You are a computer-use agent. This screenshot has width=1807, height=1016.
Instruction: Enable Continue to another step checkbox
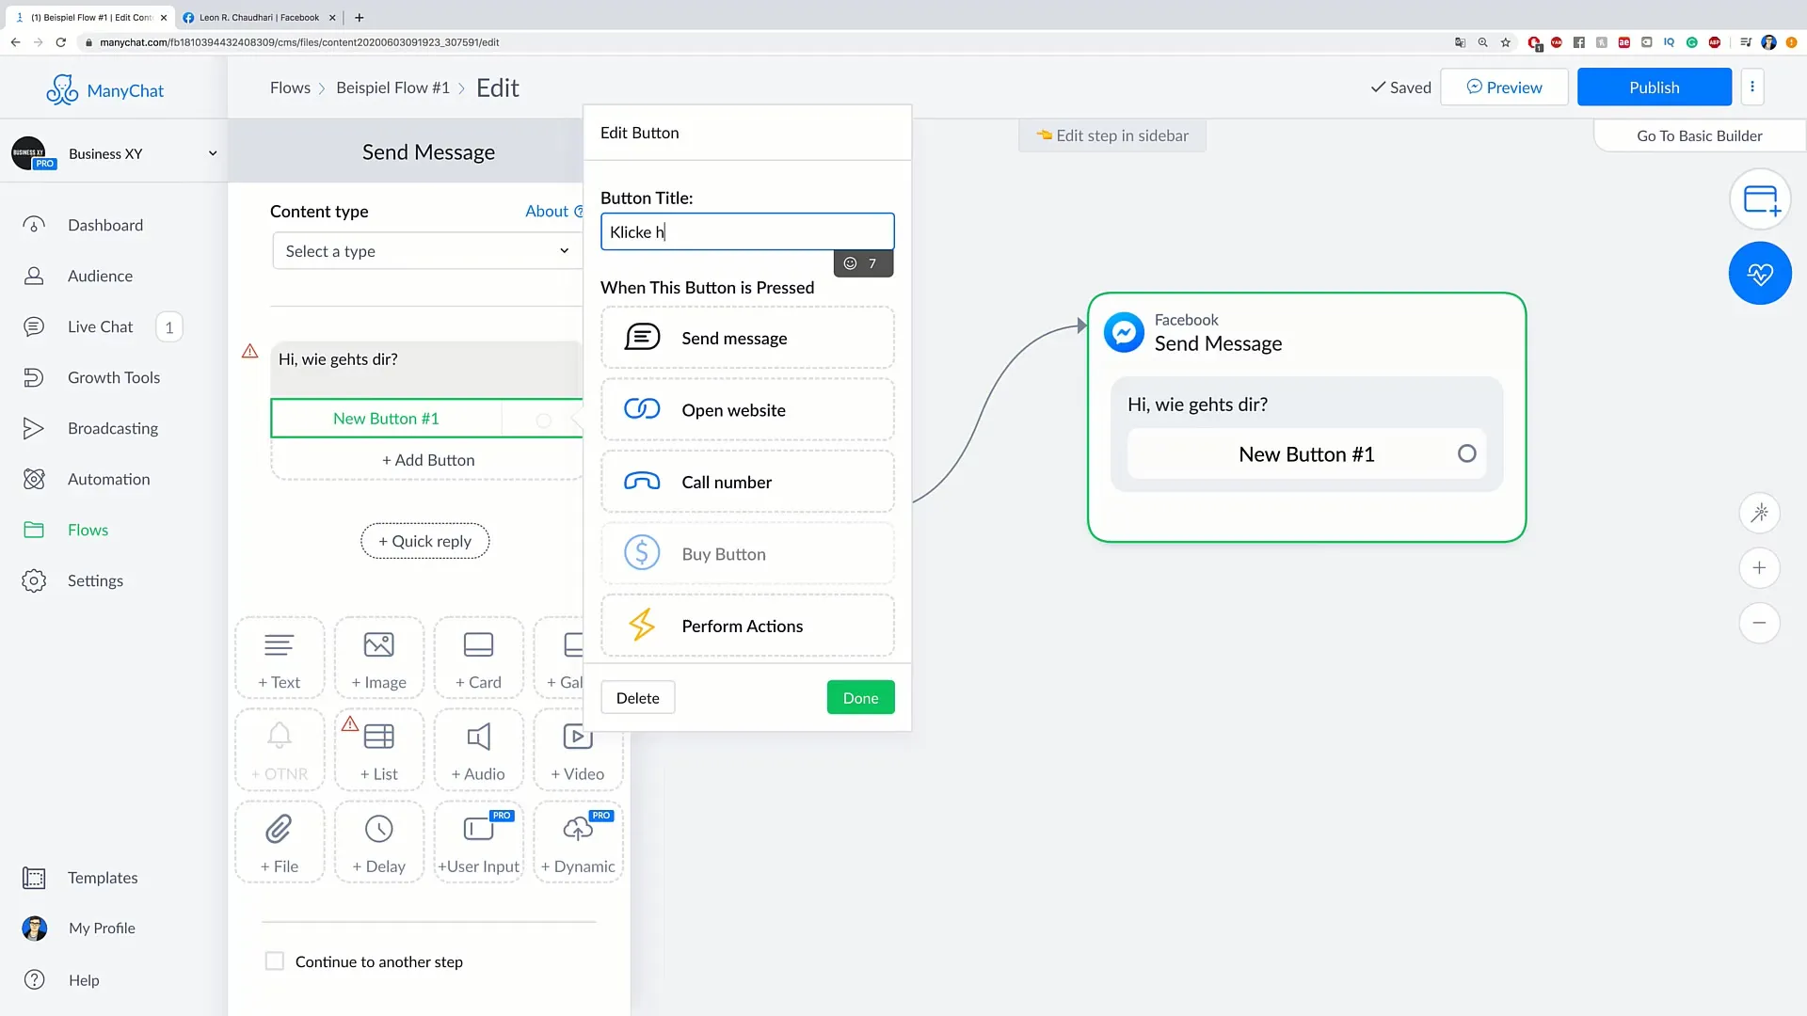[x=275, y=961]
